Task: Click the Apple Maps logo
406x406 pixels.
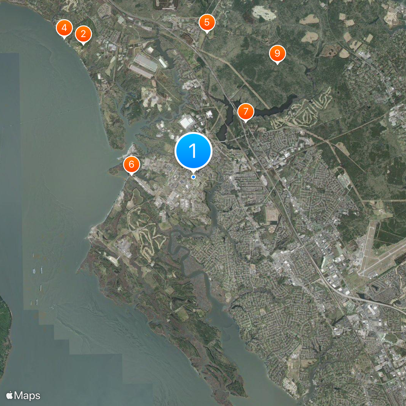Action: click(x=9, y=395)
